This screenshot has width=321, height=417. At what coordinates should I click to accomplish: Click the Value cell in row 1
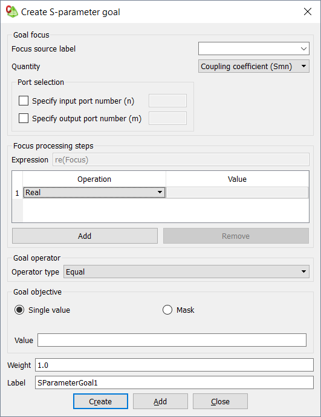tap(237, 193)
